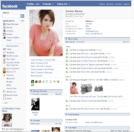Open the Events calendar icon
The height and width of the screenshot is (132, 134).
click(x=4, y=34)
